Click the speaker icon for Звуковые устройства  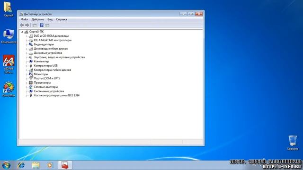(30, 57)
